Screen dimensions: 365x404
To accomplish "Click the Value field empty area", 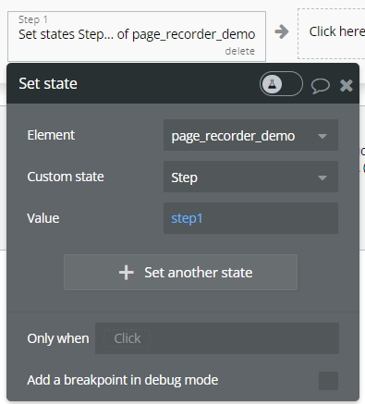I will point(271,218).
